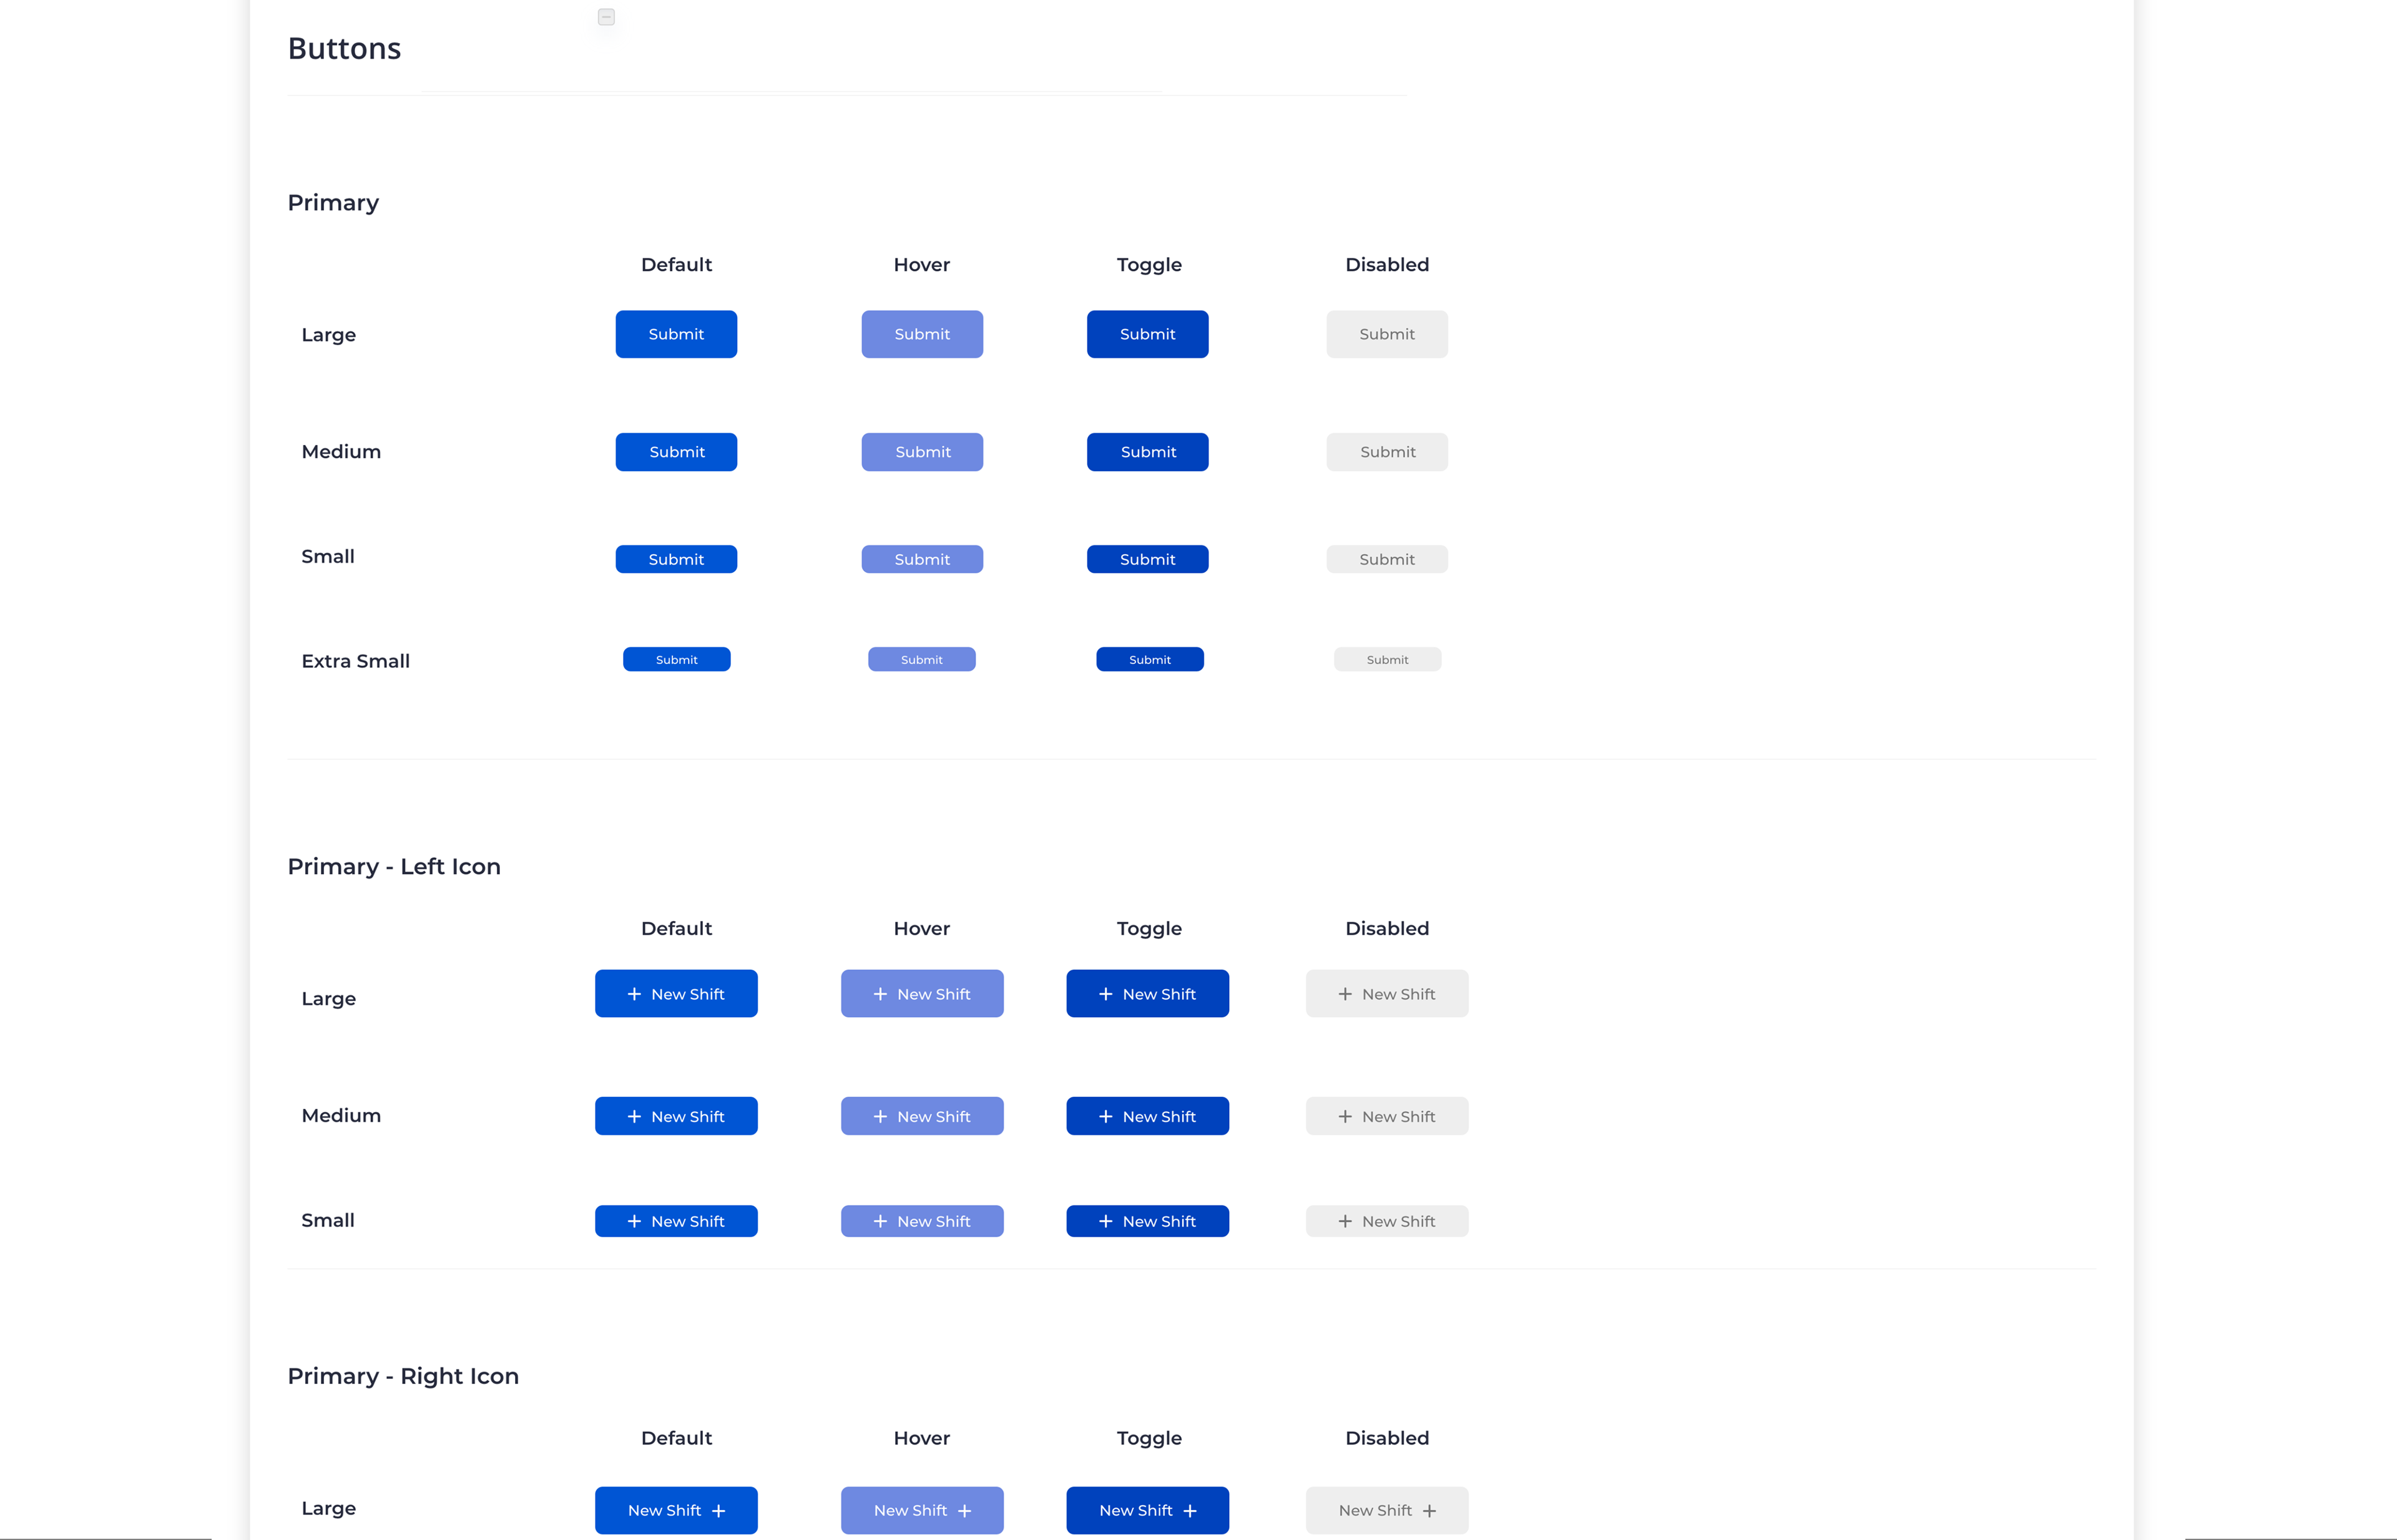
Task: Click the Primary Small Disabled Submit button
Action: [1386, 559]
